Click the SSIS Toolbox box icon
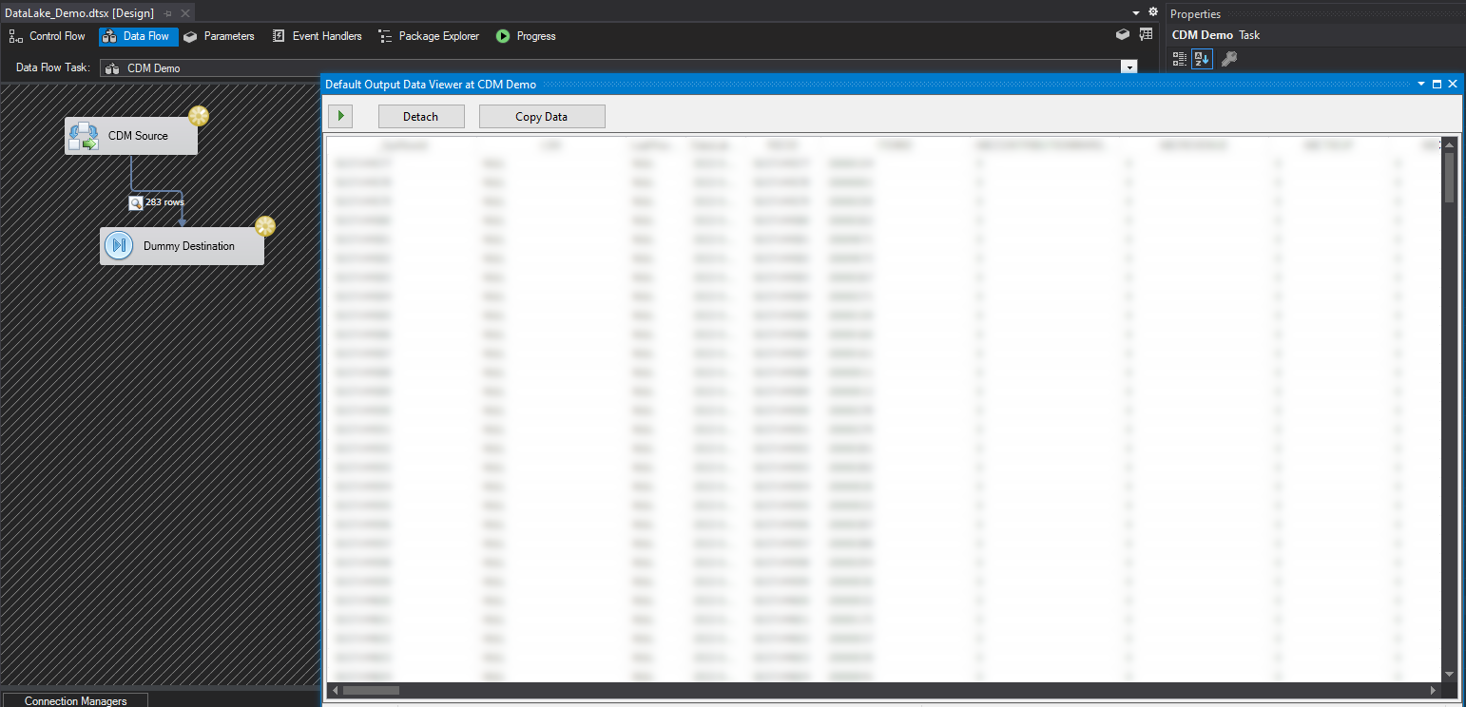The height and width of the screenshot is (707, 1466). (1123, 34)
